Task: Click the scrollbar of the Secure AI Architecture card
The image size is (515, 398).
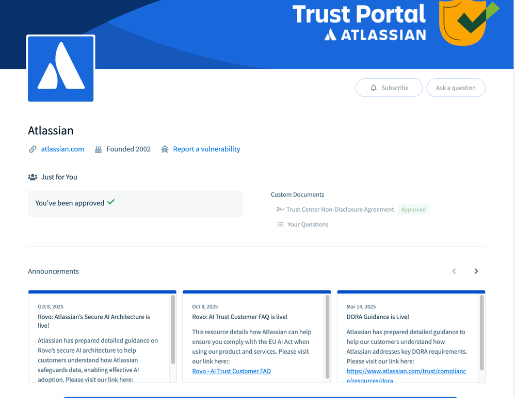Action: [173, 329]
